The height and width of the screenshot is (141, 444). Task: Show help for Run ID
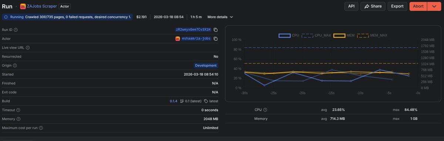tap(16, 30)
